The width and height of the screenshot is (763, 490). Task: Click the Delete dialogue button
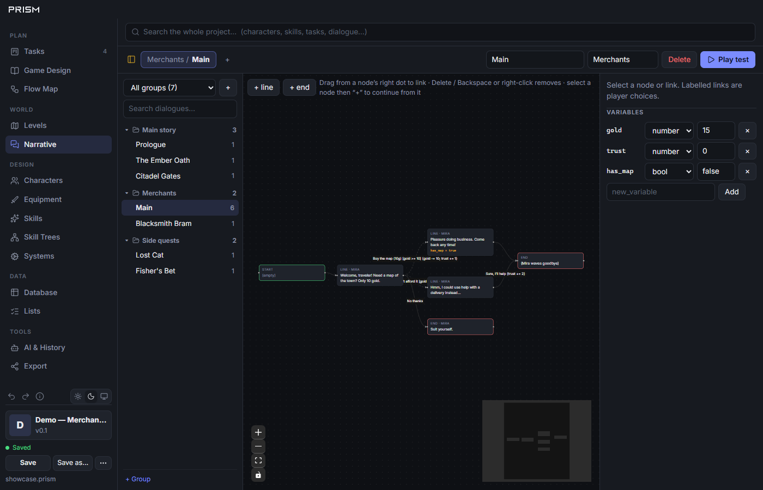pyautogui.click(x=679, y=59)
